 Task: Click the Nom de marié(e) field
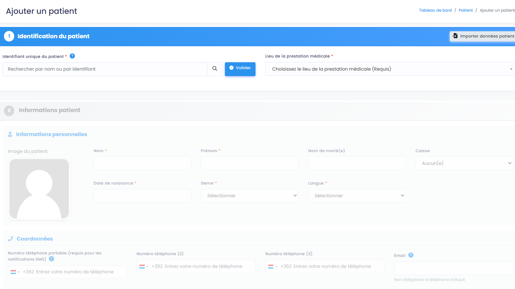pos(357,163)
